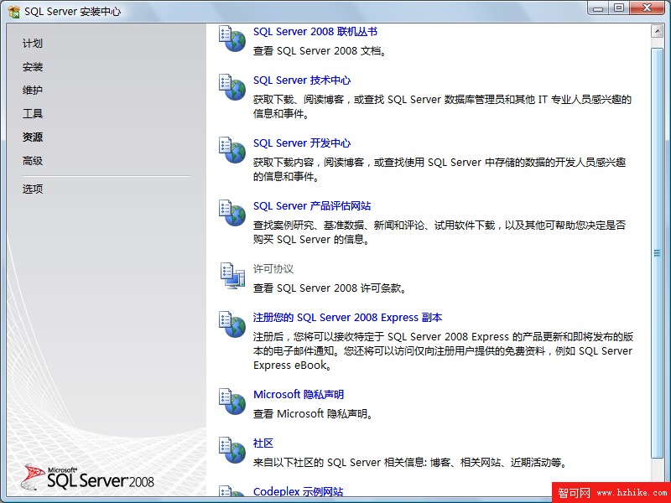Click the text 查看 Microsoft 隐私声明。
This screenshot has width=671, height=503.
click(x=313, y=414)
